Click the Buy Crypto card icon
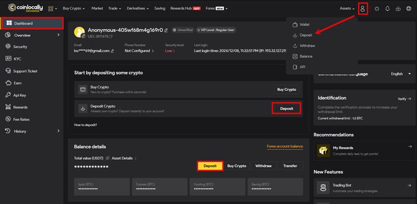 click(83, 90)
